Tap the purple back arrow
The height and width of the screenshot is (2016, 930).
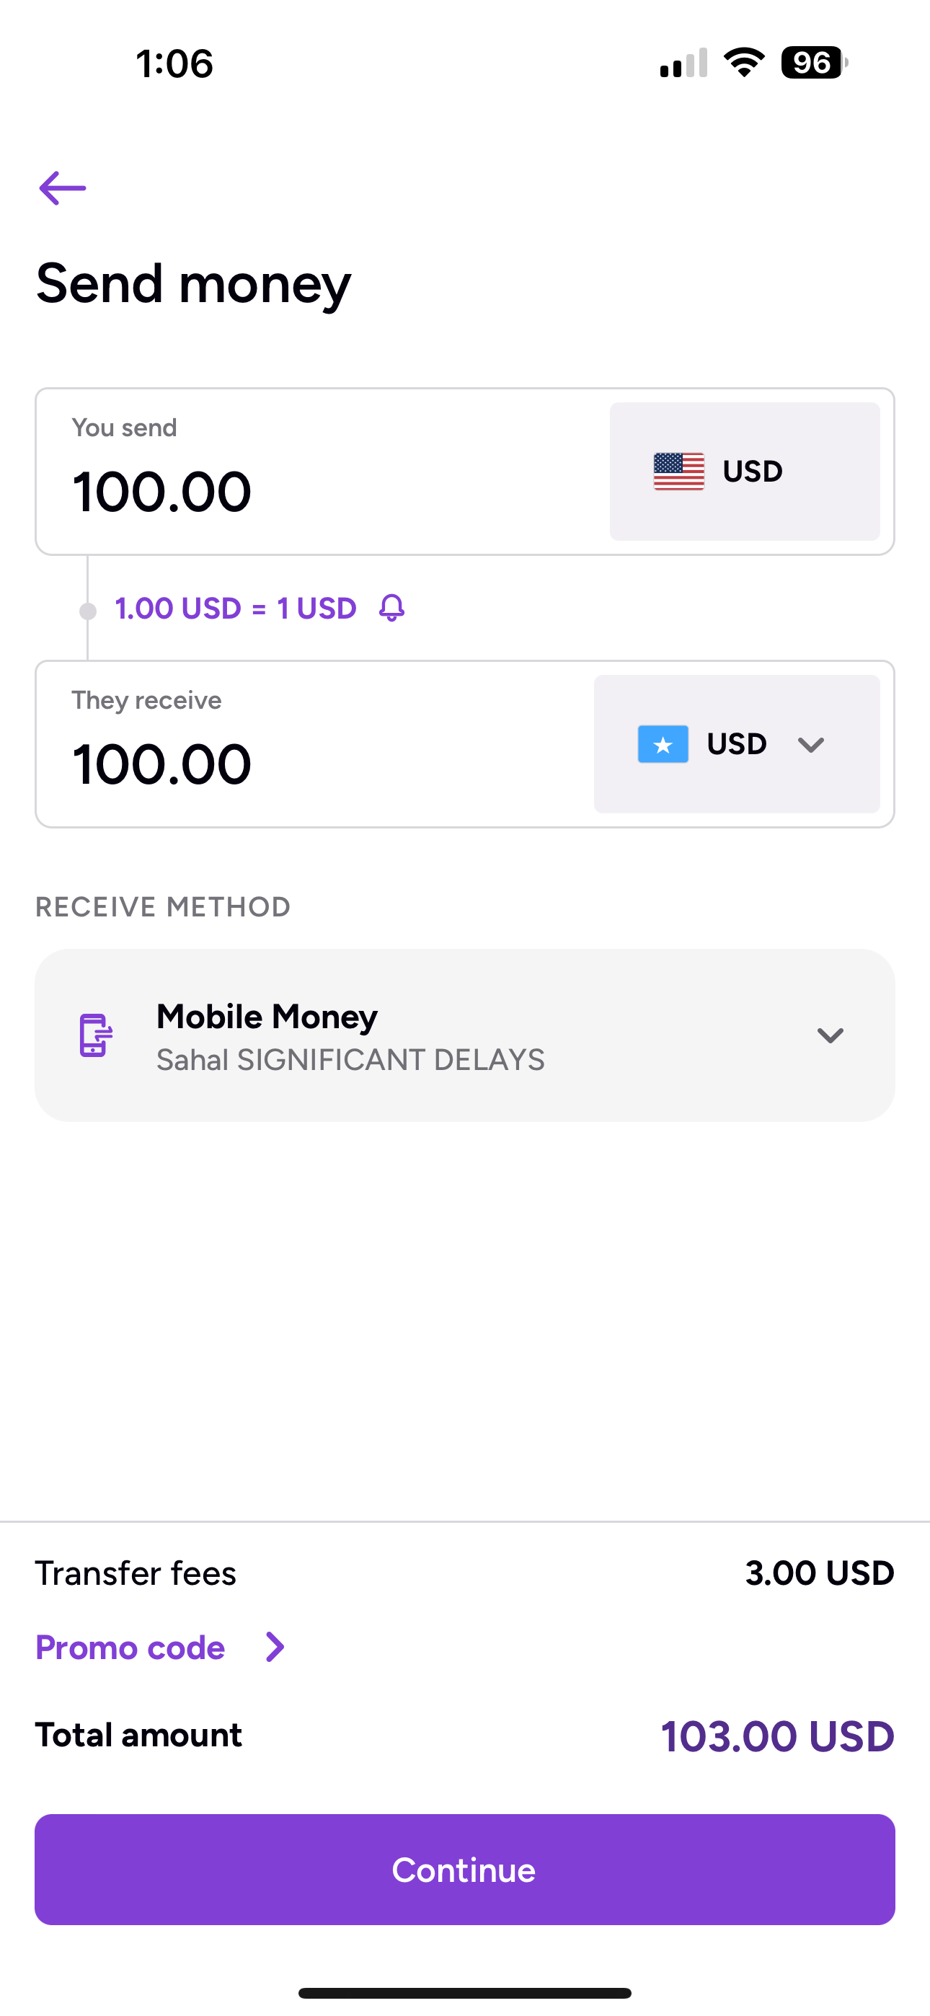pos(63,187)
